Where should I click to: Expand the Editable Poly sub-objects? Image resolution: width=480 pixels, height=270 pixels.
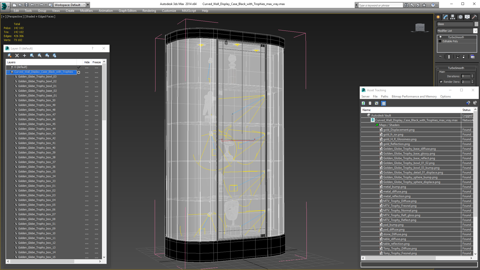[440, 41]
